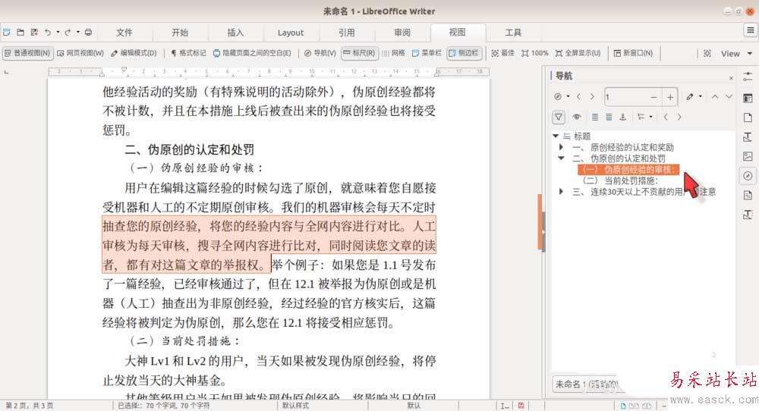Undo the last action

[47, 33]
